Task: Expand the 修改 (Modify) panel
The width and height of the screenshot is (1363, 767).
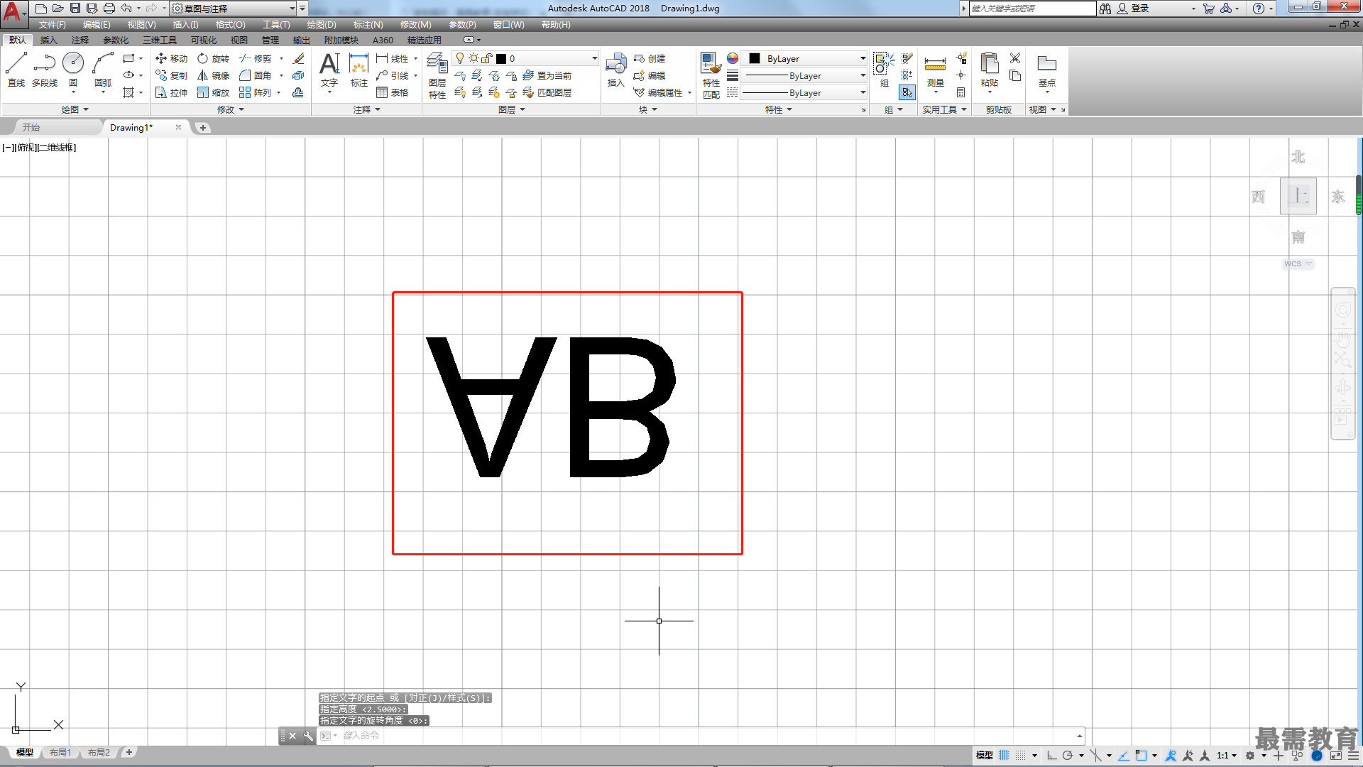Action: pyautogui.click(x=230, y=109)
